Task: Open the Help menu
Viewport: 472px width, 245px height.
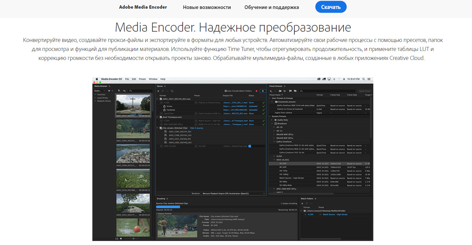Action: pos(163,79)
